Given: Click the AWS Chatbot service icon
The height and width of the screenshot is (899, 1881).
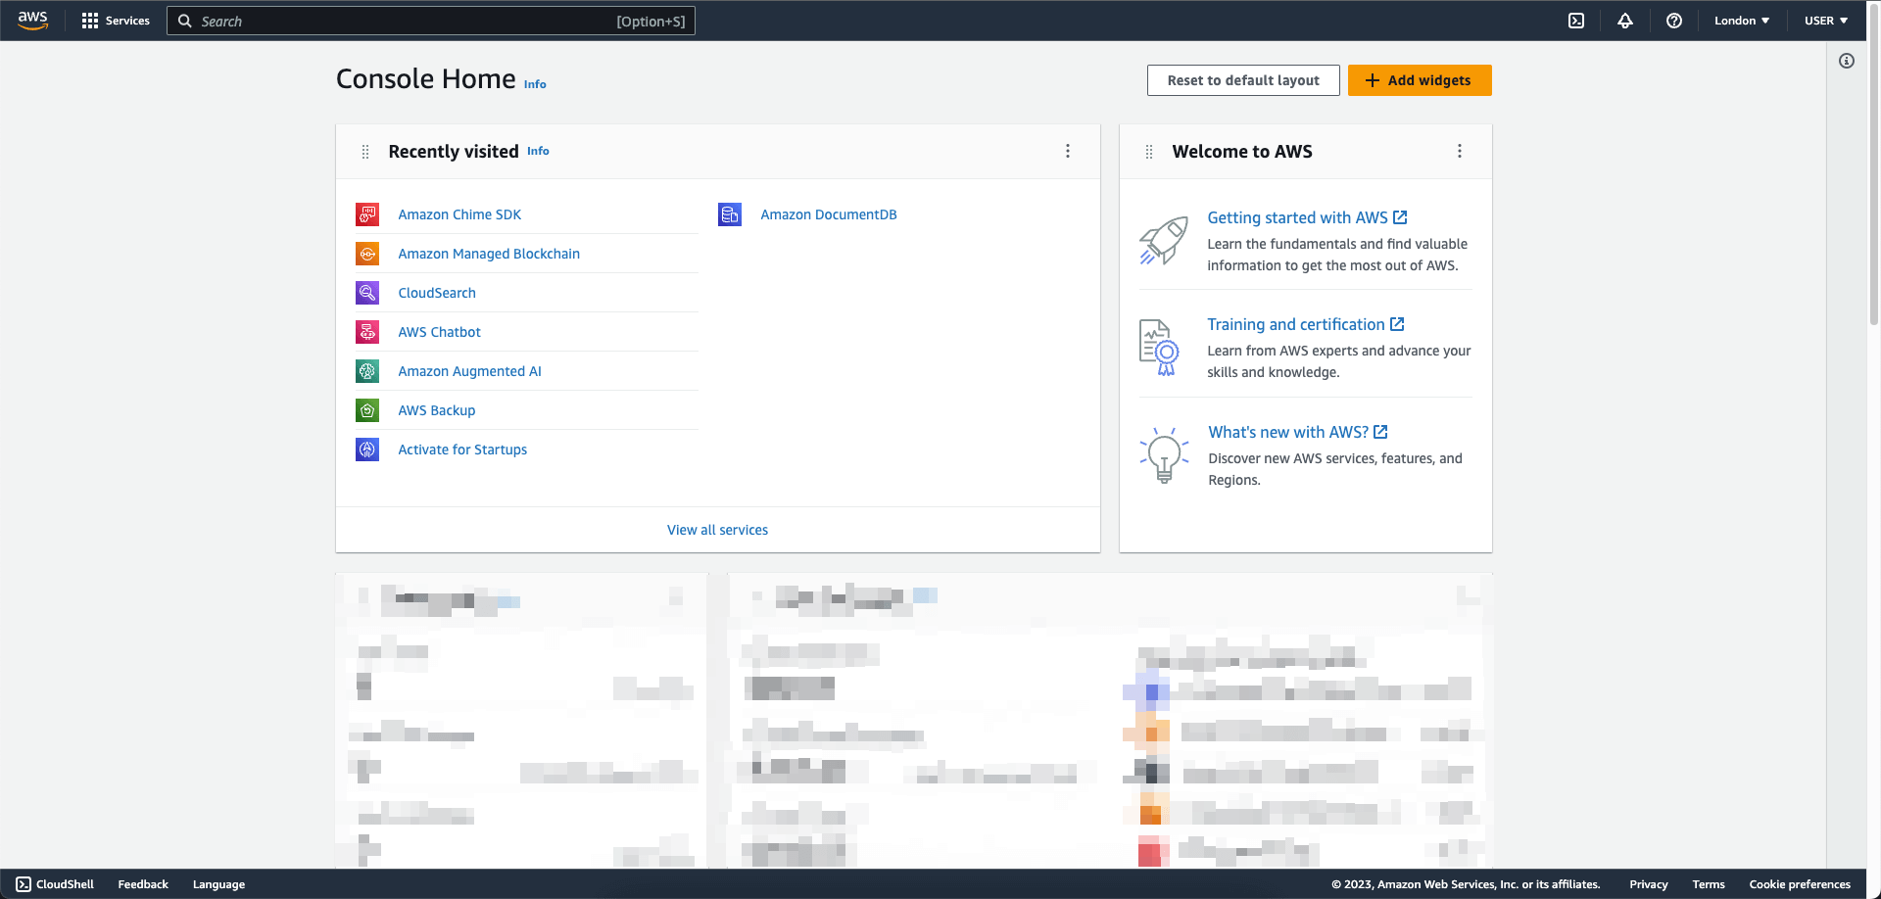Looking at the screenshot, I should tap(367, 332).
